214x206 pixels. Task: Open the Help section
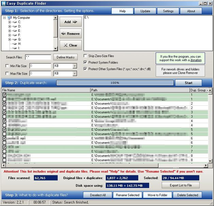pyautogui.click(x=122, y=11)
